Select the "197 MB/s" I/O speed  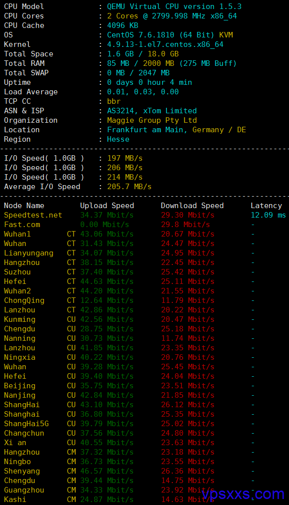[125, 158]
